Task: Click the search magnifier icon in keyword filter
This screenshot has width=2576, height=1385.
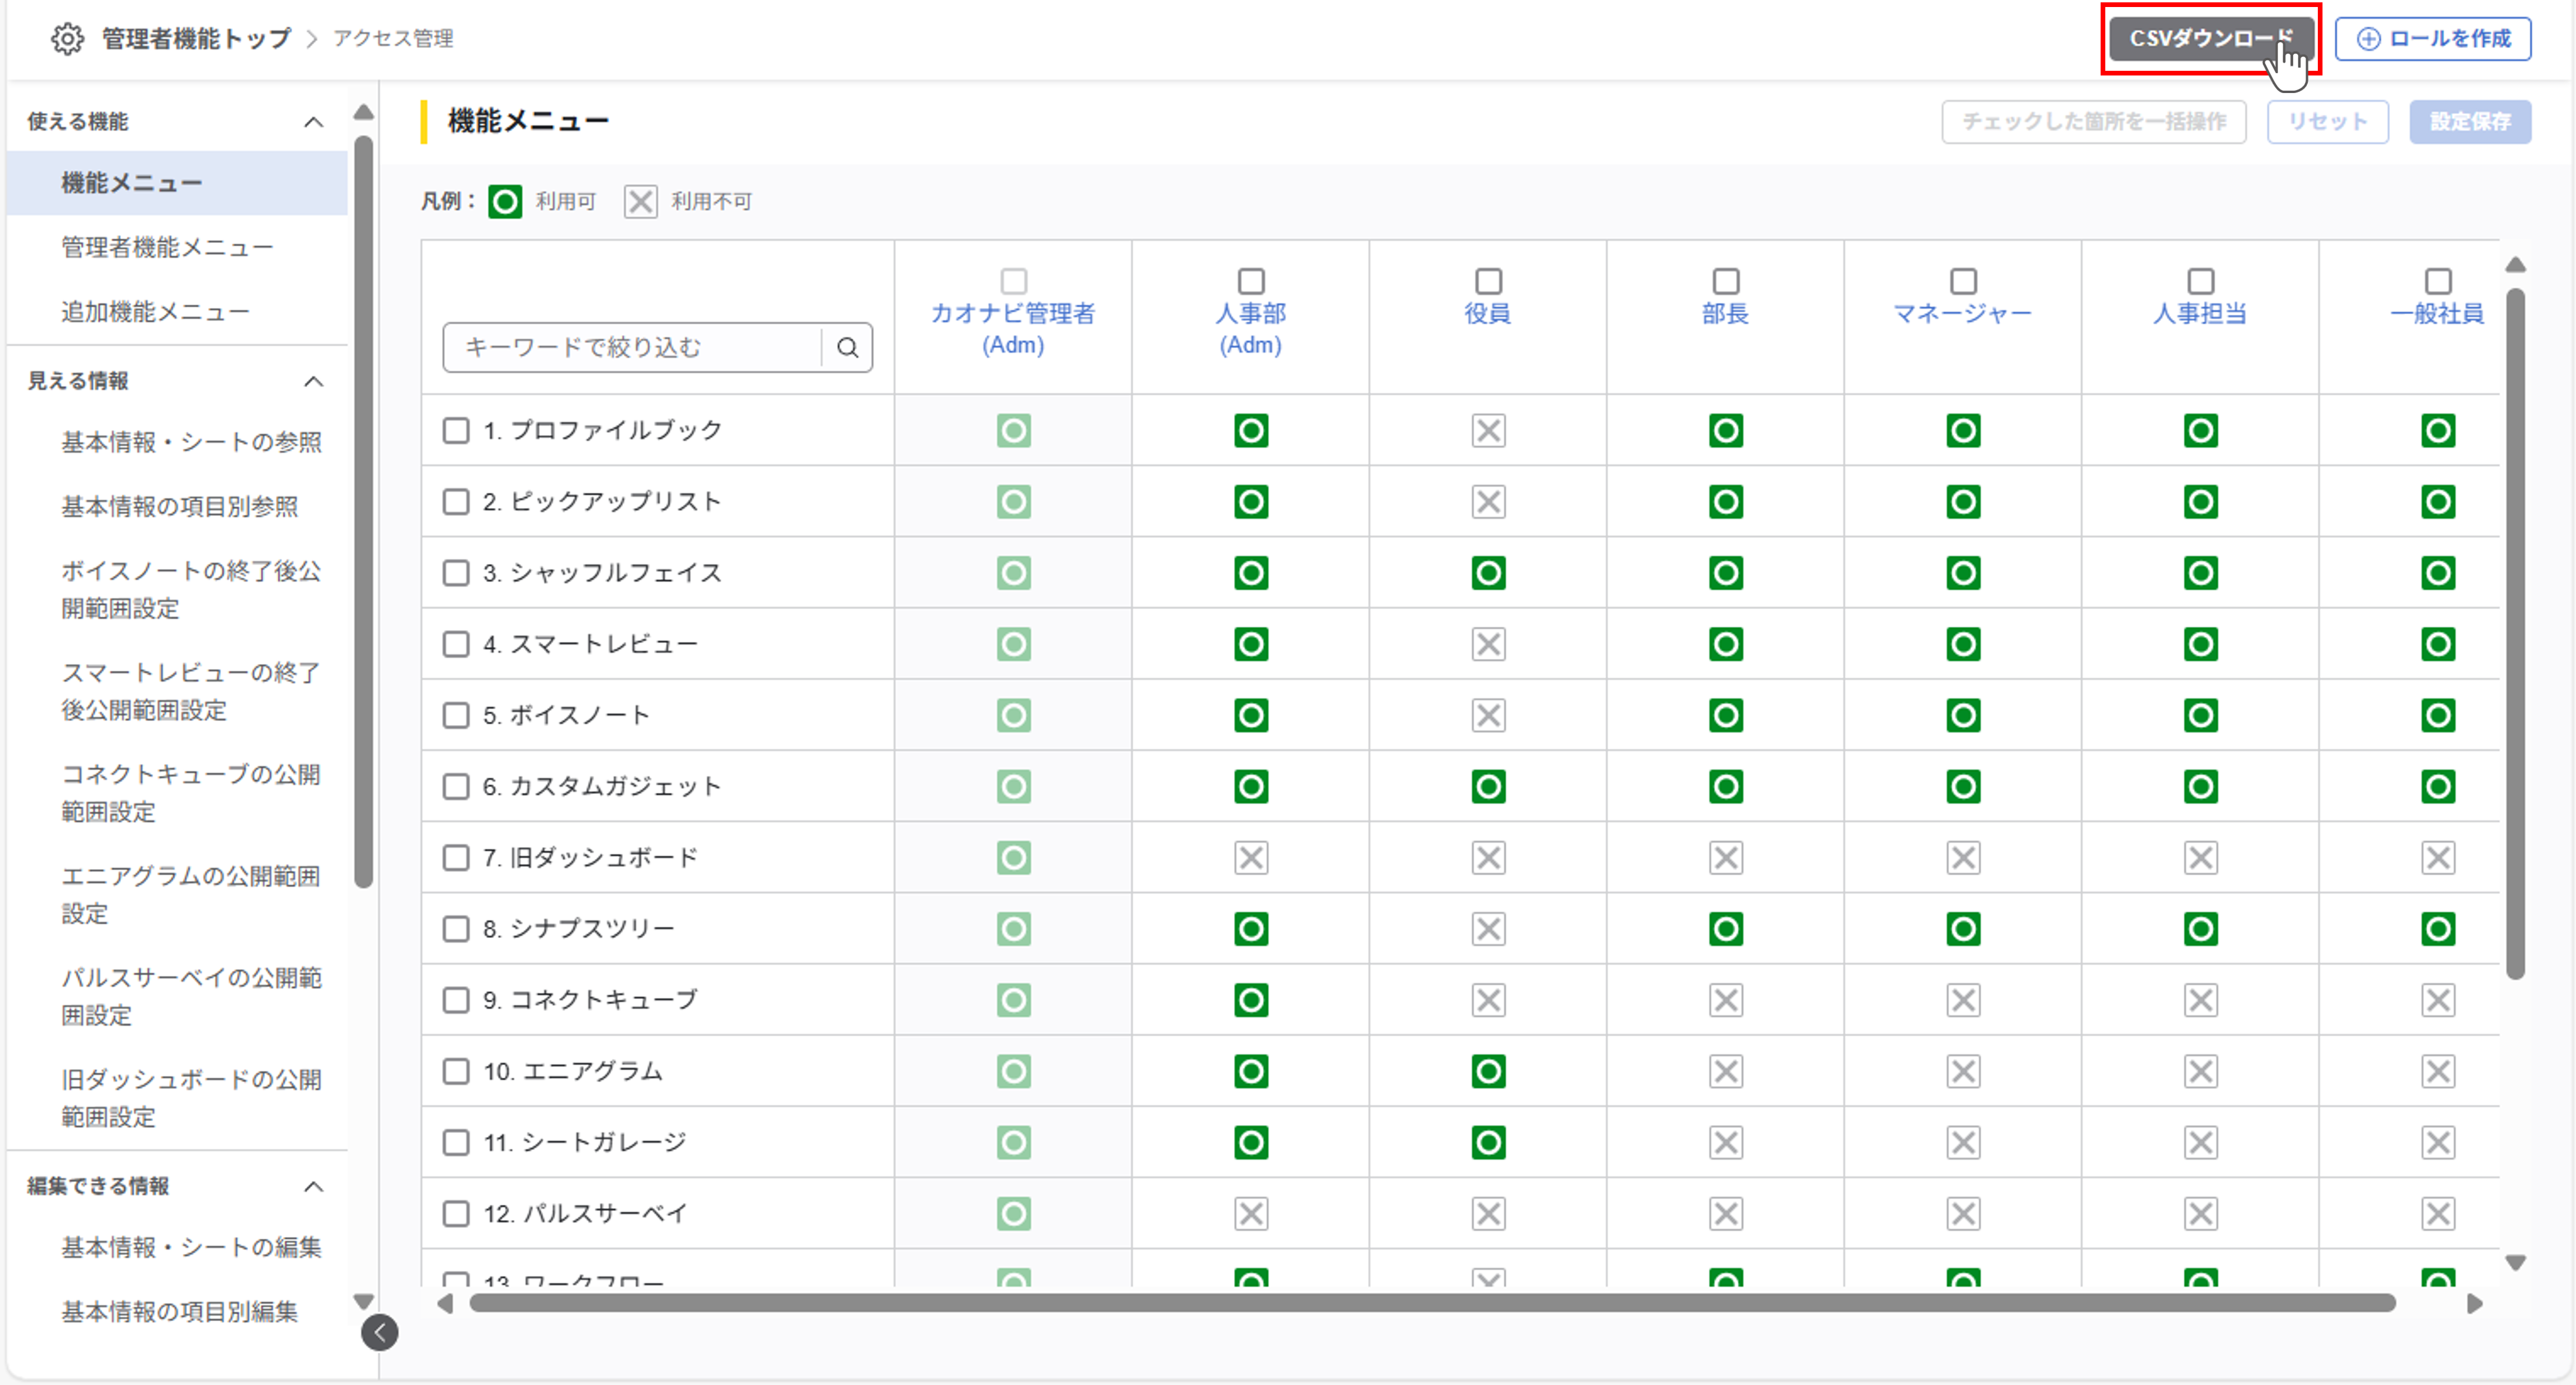Action: (x=847, y=347)
